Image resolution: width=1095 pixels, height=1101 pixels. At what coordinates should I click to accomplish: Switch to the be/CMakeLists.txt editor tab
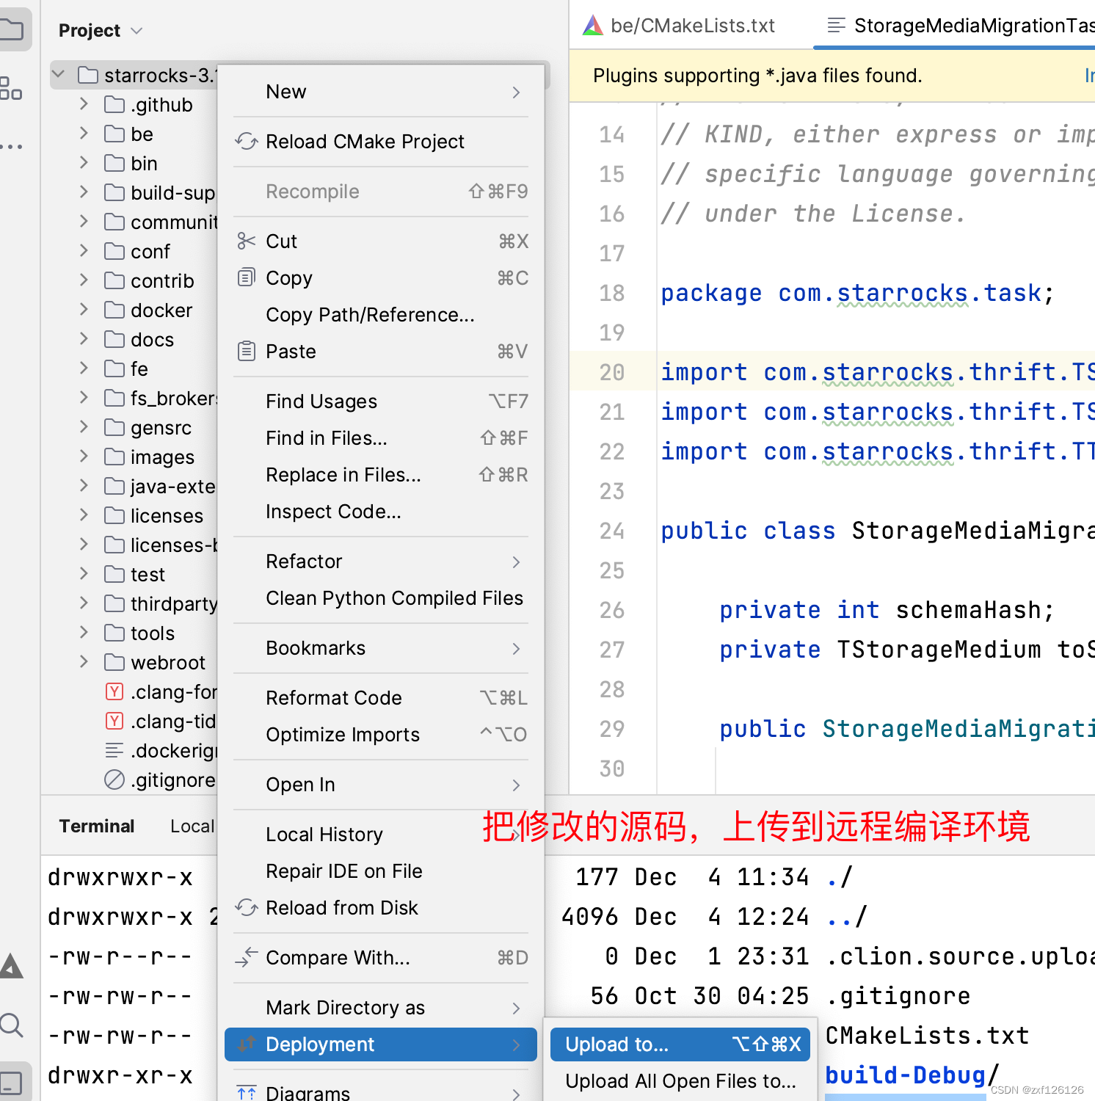pyautogui.click(x=680, y=26)
